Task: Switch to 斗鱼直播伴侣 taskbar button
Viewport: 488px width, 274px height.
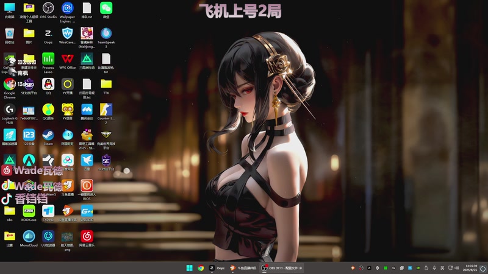Action: 243,268
